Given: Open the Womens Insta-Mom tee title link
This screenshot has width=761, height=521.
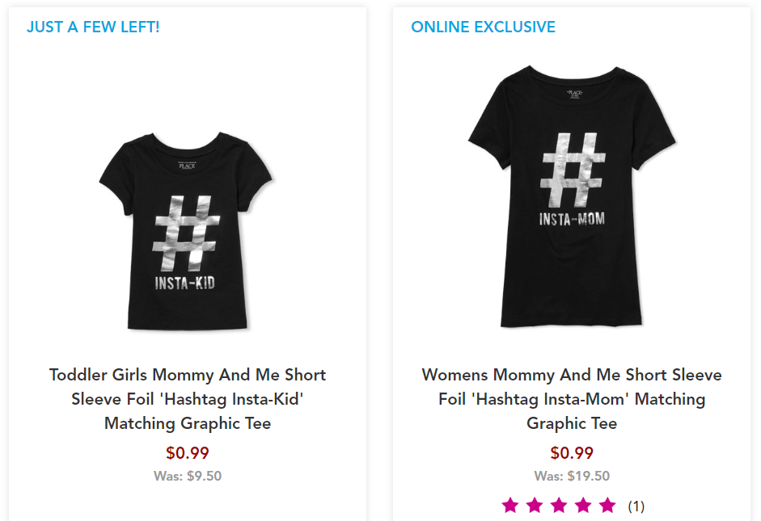Looking at the screenshot, I should pos(572,399).
